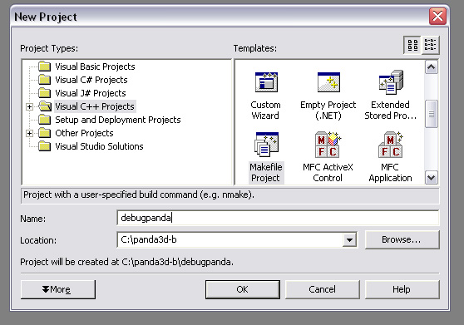Screen dimensions: 464x325
Task: Select the Custom Wizard template icon
Action: coord(266,82)
